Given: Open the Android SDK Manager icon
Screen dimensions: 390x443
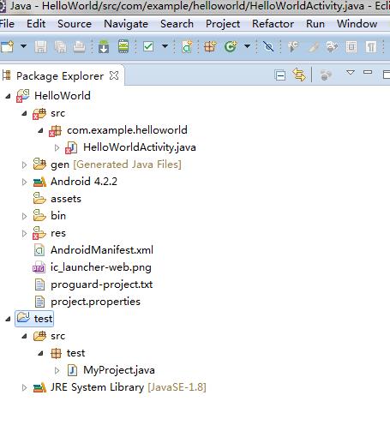Looking at the screenshot, I should pos(104,46).
